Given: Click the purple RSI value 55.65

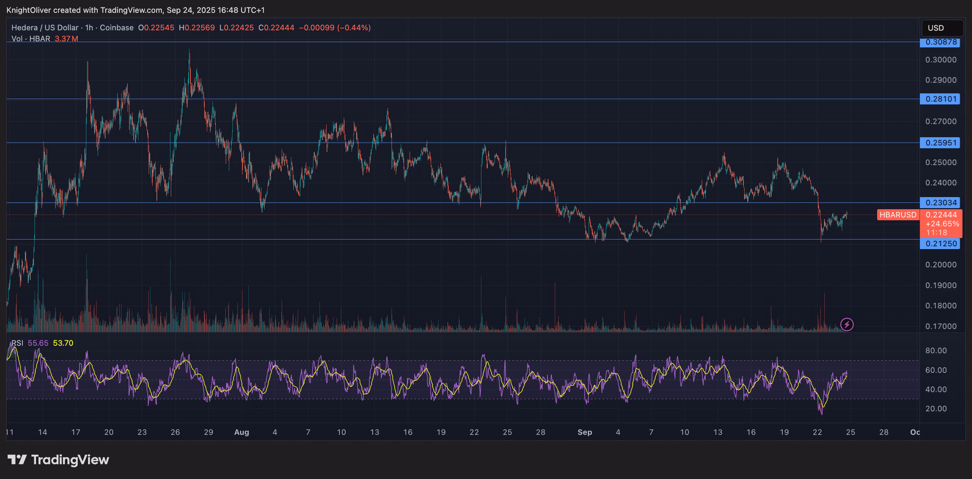Looking at the screenshot, I should (38, 343).
